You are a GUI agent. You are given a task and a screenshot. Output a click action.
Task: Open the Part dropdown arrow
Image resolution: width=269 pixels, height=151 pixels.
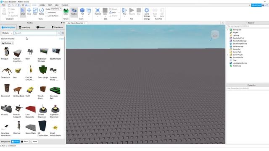pos(82,17)
